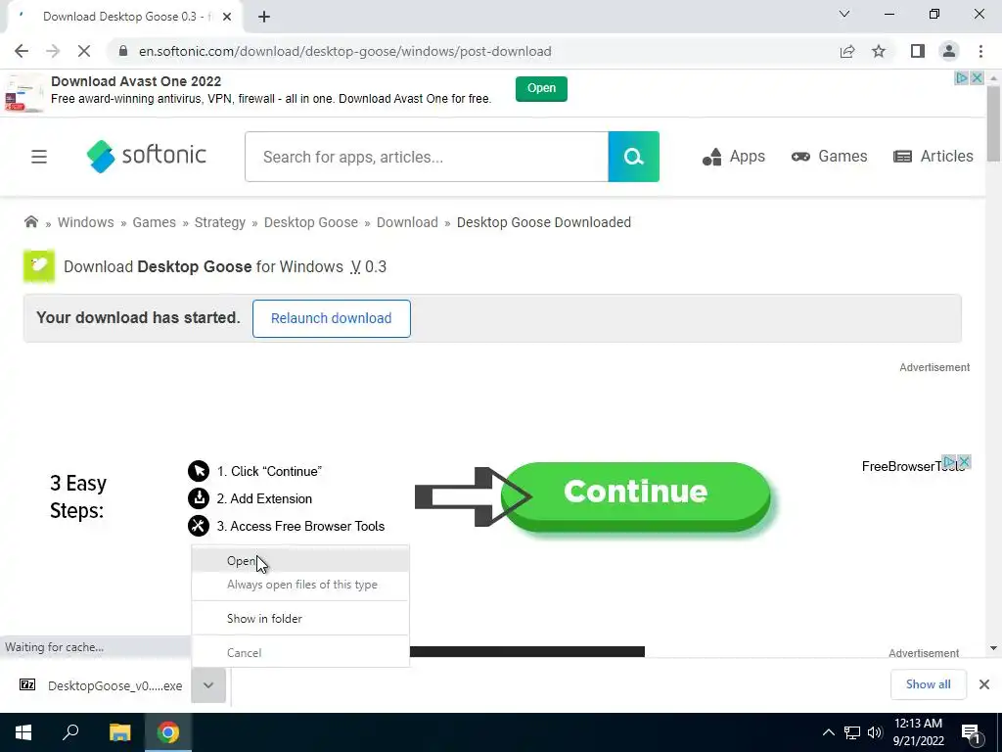Follow the Games breadcrumb link
Screen dimensions: 1002x752
pos(154,222)
